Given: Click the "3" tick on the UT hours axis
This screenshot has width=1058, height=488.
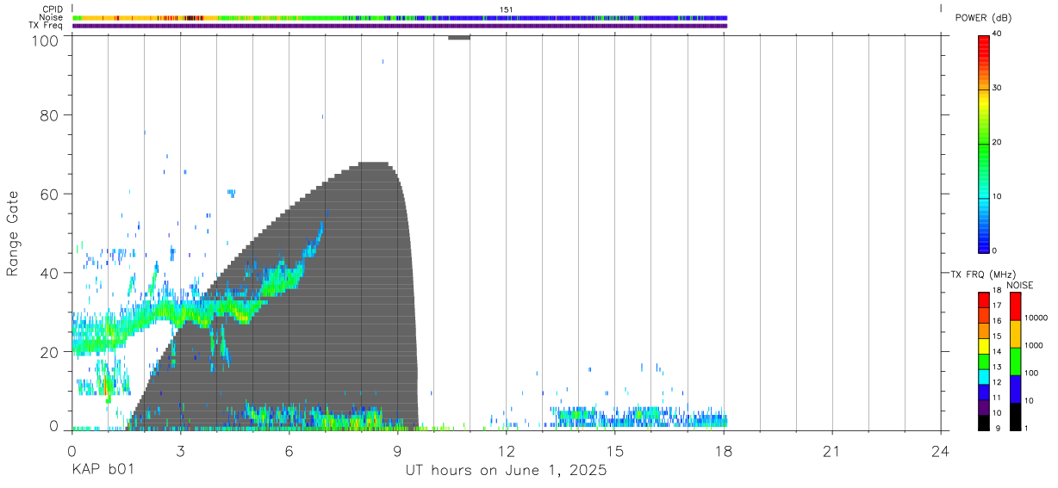Looking at the screenshot, I should pos(180,450).
